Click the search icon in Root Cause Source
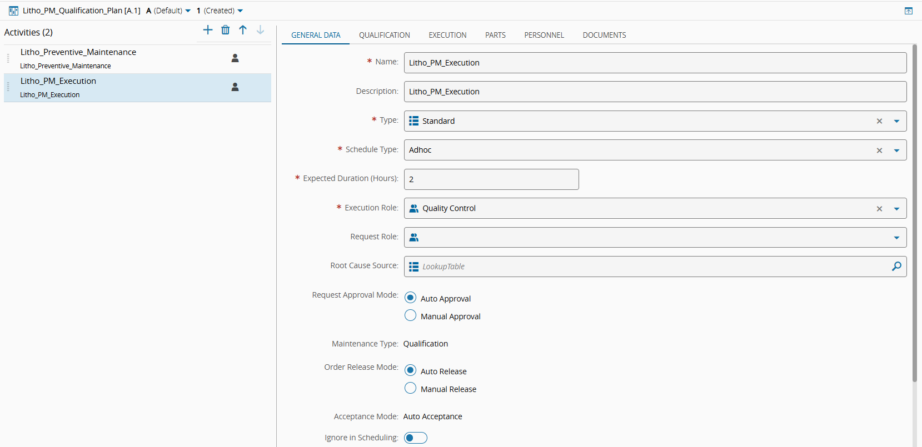 coord(896,267)
